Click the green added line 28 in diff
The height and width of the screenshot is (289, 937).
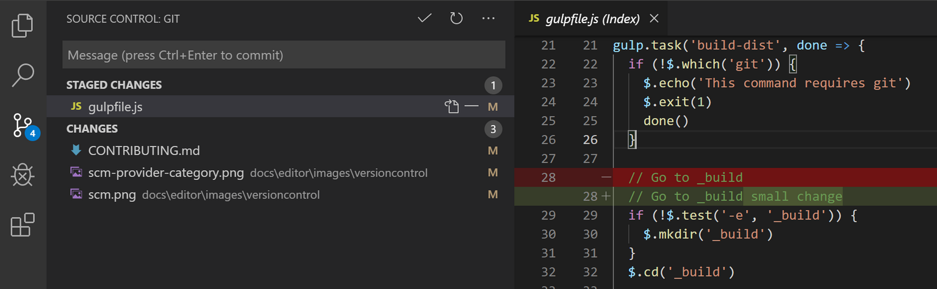726,196
